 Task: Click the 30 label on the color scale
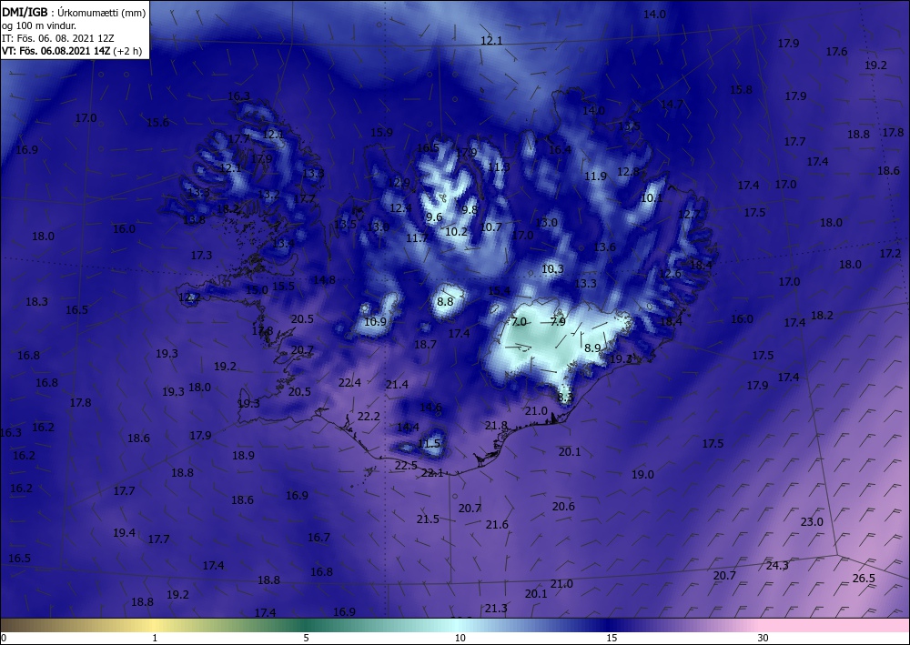click(763, 638)
